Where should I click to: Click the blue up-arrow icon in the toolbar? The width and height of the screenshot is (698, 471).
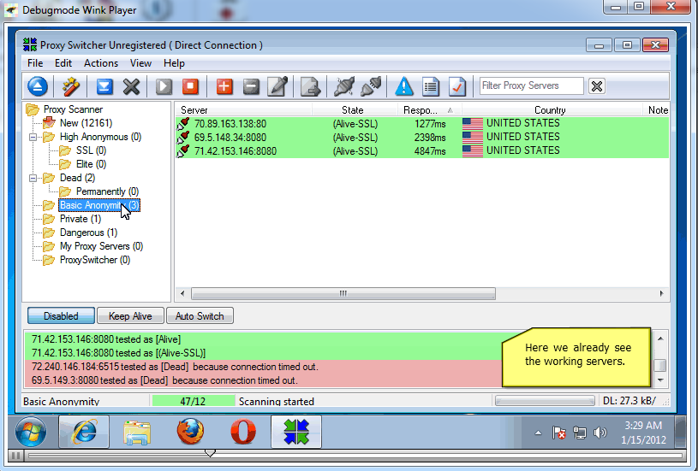tap(38, 86)
